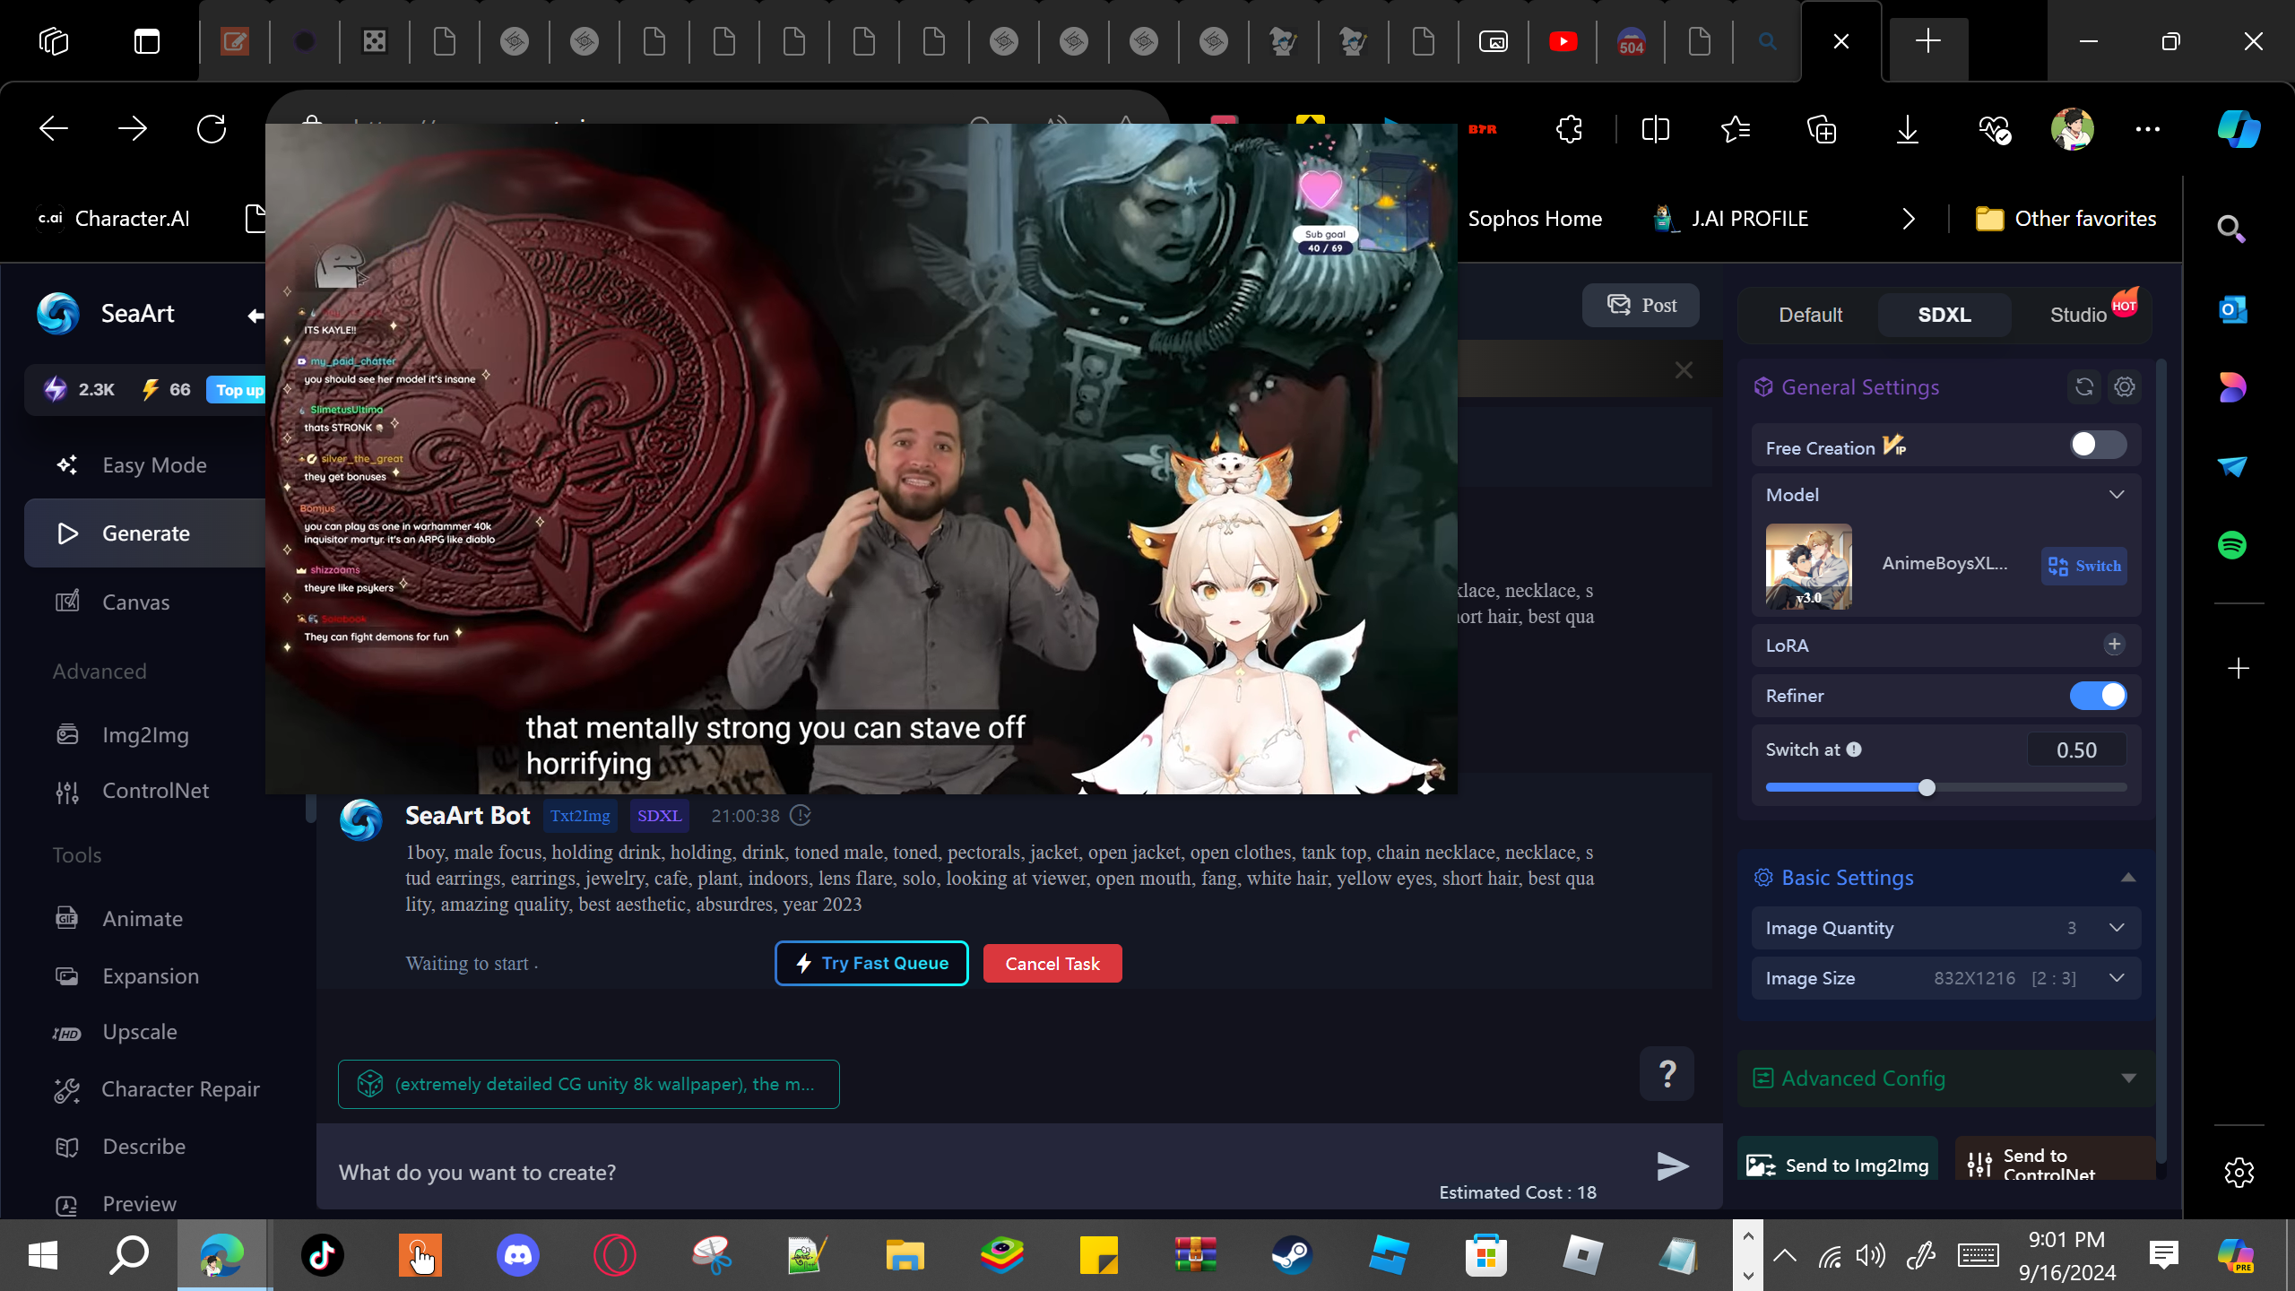Show more favorites bar items chevron
Screen dimensions: 2295x1291
click(x=1909, y=219)
